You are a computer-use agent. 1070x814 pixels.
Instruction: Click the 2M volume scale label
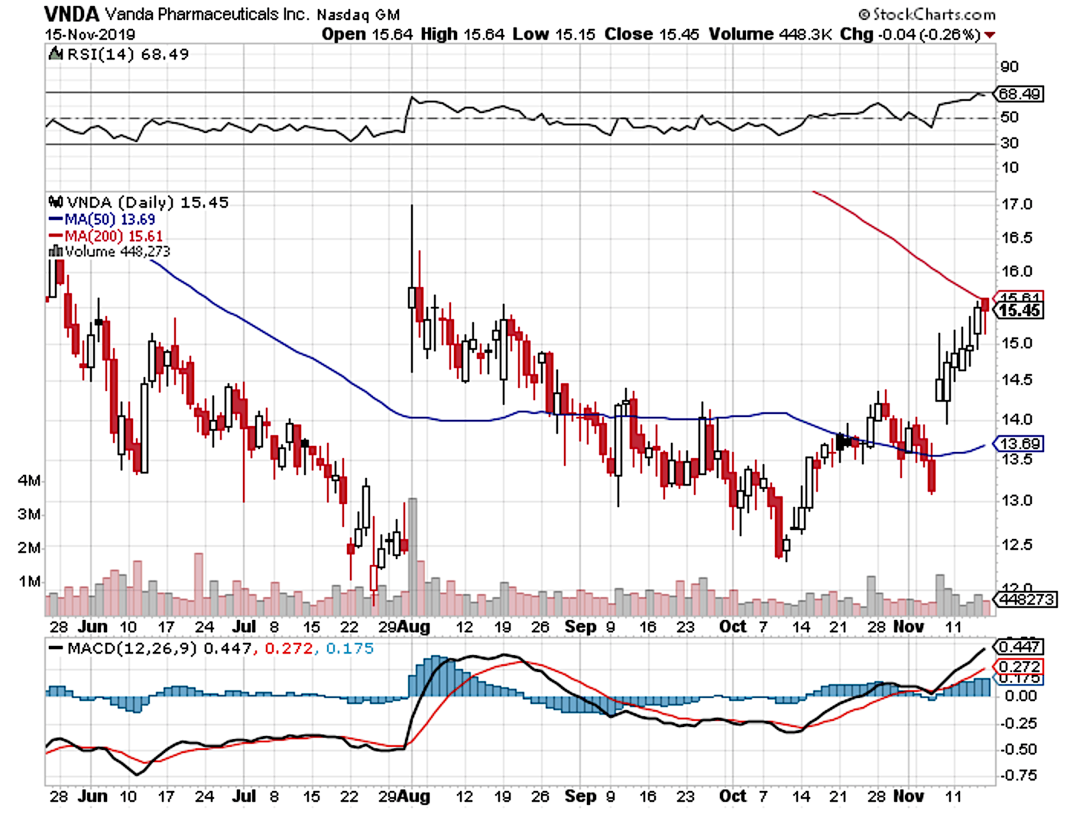pos(29,548)
